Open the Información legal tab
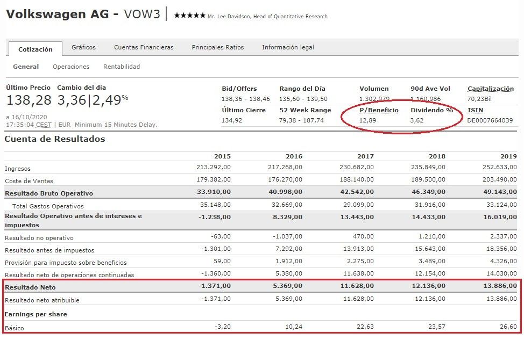524x340 pixels. click(288, 47)
